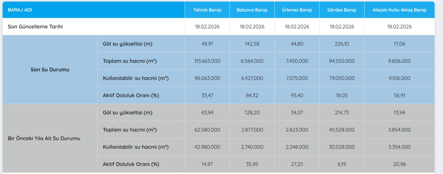Viewport: 443px width, 174px height.
Task: Click the 79.050.000 usable volume cell
Action: tap(342, 78)
